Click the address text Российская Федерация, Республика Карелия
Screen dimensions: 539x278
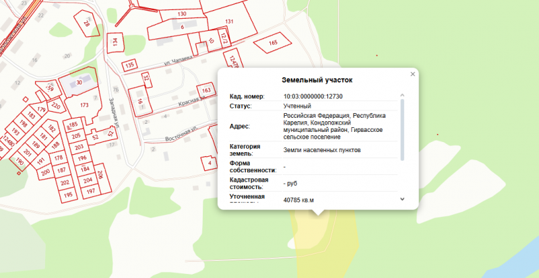pos(335,119)
